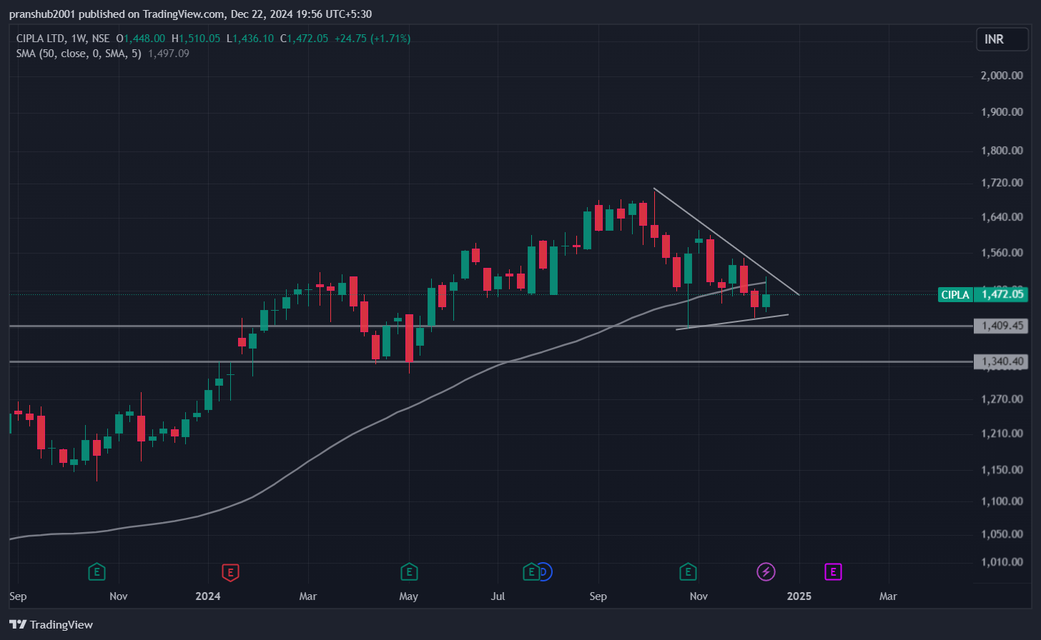Click the Jul label on time axis
1041x640 pixels.
click(x=498, y=596)
